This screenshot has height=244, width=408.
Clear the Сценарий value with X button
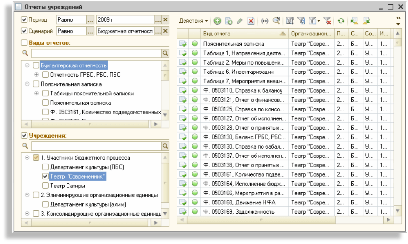coord(165,31)
